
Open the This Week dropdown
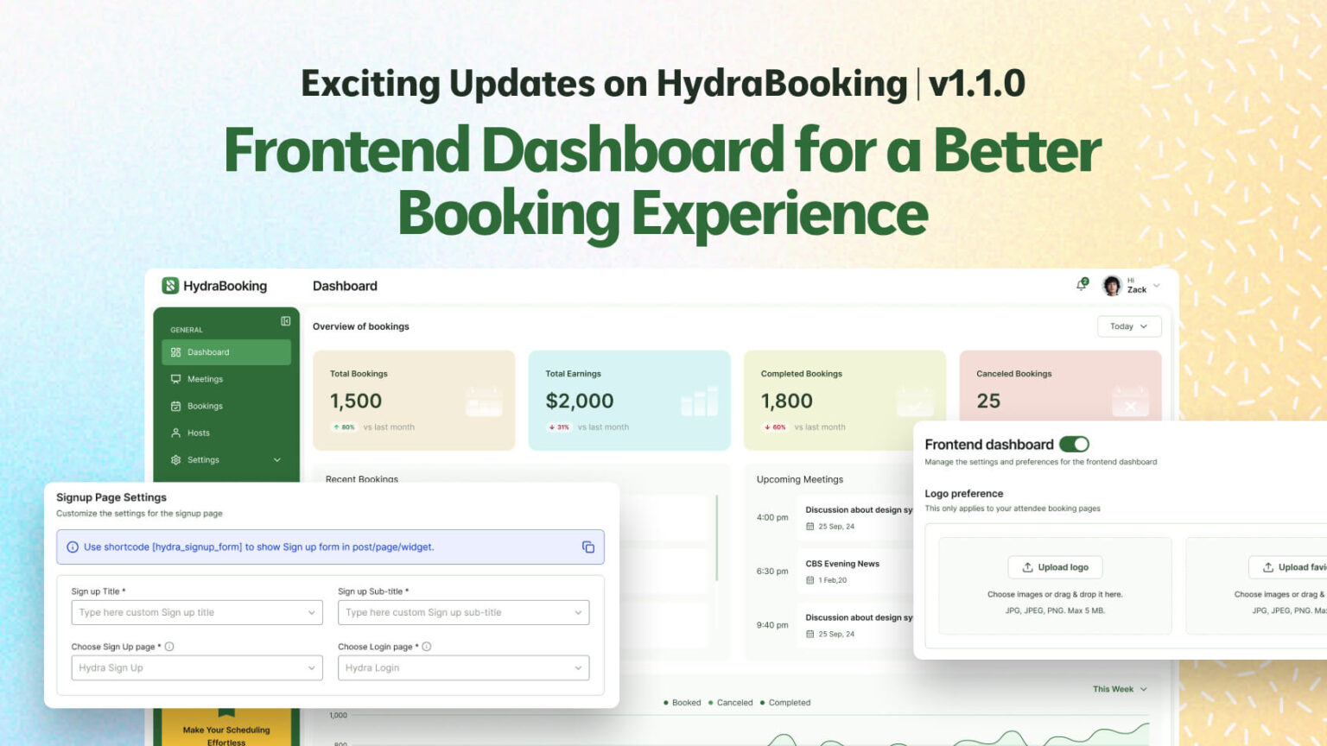pos(1118,689)
